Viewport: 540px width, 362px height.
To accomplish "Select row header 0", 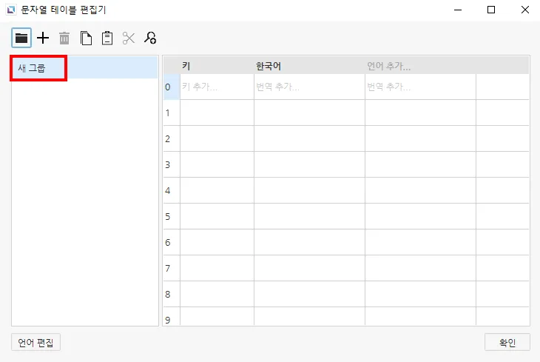I will point(171,87).
